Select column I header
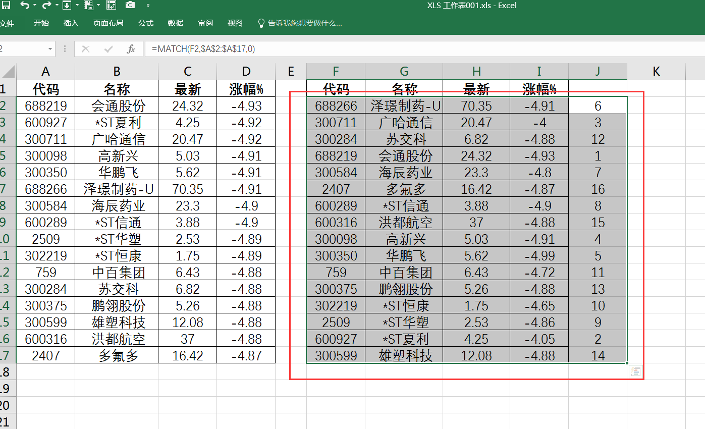The height and width of the screenshot is (429, 705). (539, 72)
